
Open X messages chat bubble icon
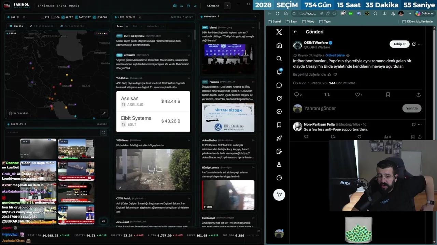(x=279, y=85)
